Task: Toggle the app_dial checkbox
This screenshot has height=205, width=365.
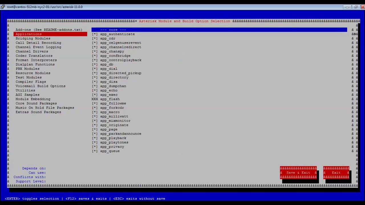Action: (95, 69)
